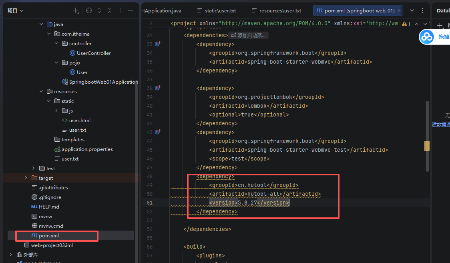The height and width of the screenshot is (263, 450).
Task: Click the warning indicator in editor
Action: pos(406,24)
